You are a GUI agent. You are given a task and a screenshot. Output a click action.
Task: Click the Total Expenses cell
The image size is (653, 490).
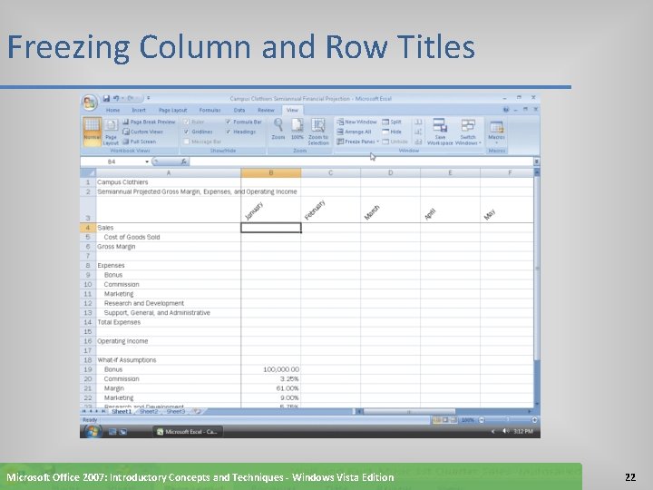pos(169,322)
